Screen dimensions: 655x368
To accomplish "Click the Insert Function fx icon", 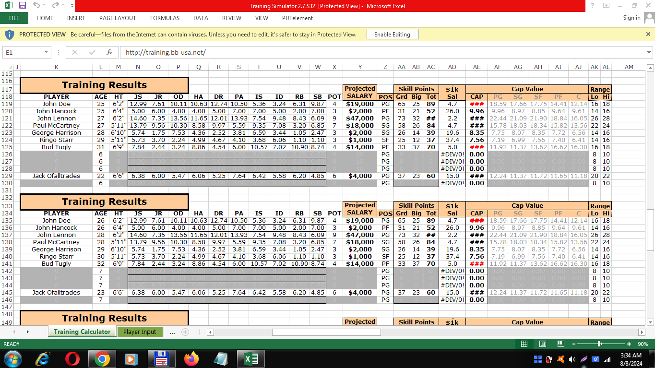I will coord(109,52).
